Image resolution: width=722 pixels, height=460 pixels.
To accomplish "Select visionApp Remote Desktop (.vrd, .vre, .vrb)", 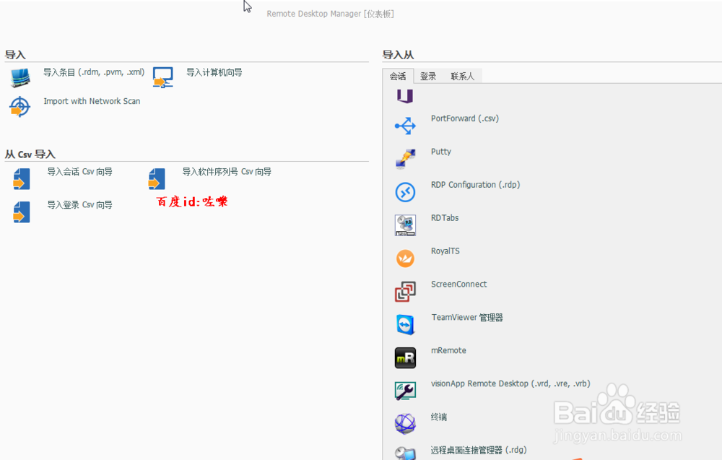I will coord(510,383).
